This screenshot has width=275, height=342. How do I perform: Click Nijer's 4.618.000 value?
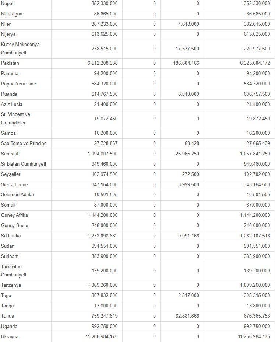[188, 24]
